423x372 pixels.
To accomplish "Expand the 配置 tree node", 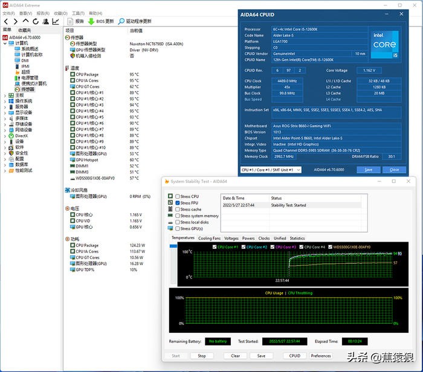I will (x=5, y=159).
